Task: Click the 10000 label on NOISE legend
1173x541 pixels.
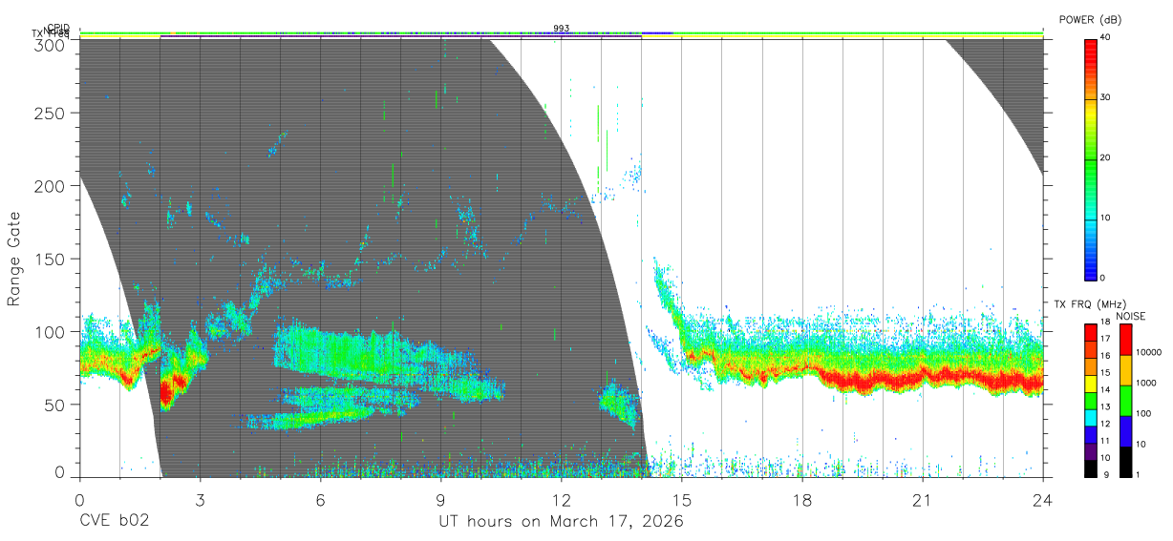Action: click(1151, 352)
